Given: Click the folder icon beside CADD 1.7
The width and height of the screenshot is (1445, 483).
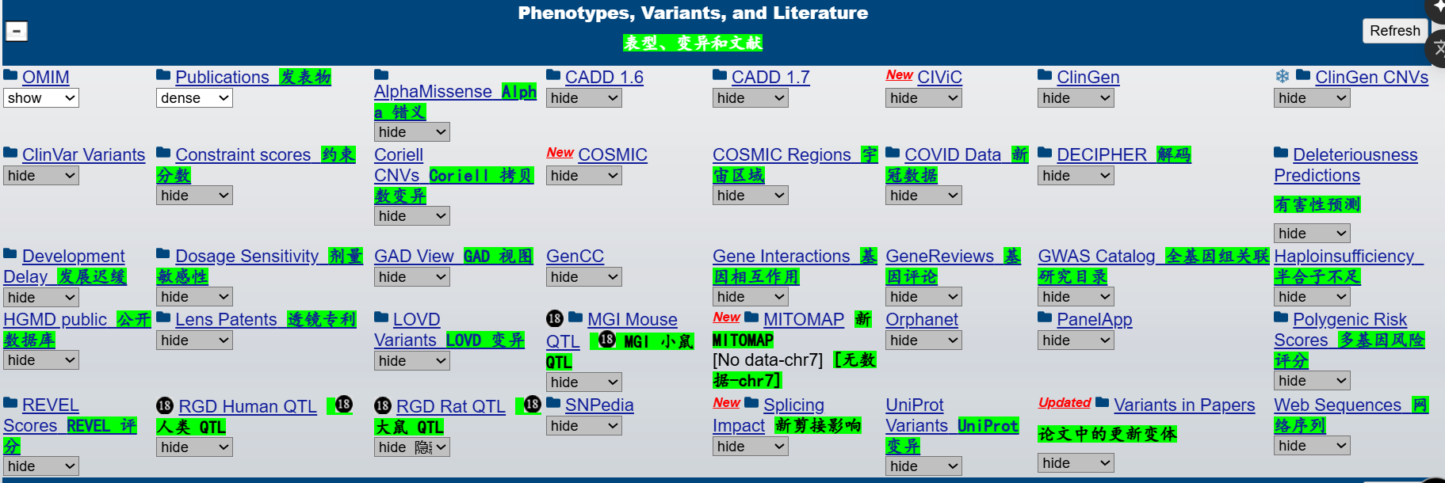Looking at the screenshot, I should click(x=720, y=75).
